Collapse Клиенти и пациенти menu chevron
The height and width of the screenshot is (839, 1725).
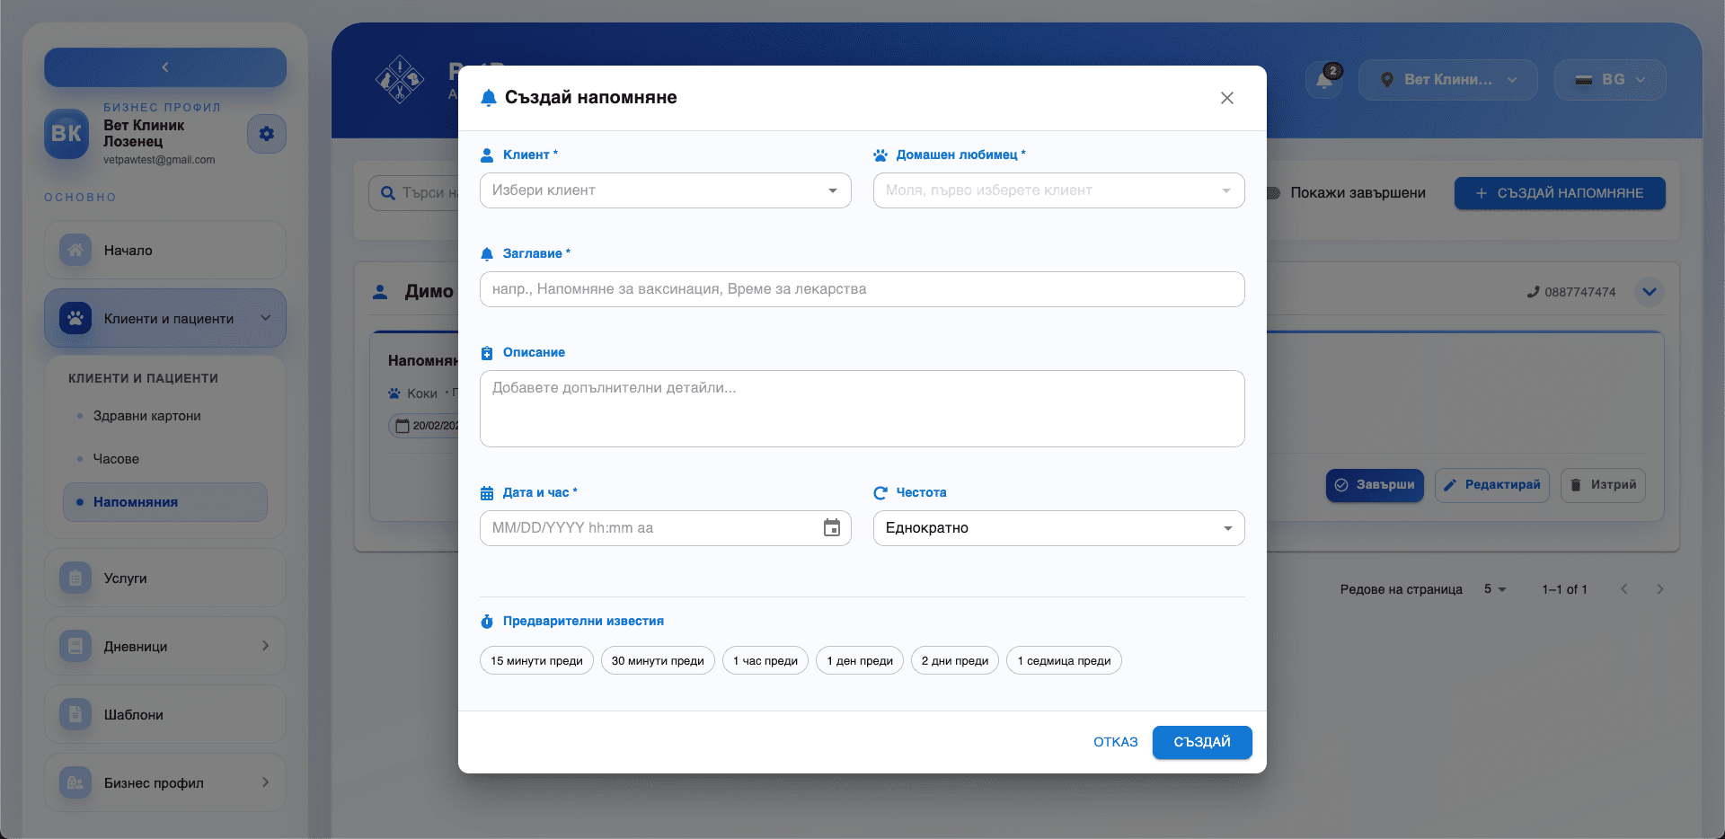[265, 318]
